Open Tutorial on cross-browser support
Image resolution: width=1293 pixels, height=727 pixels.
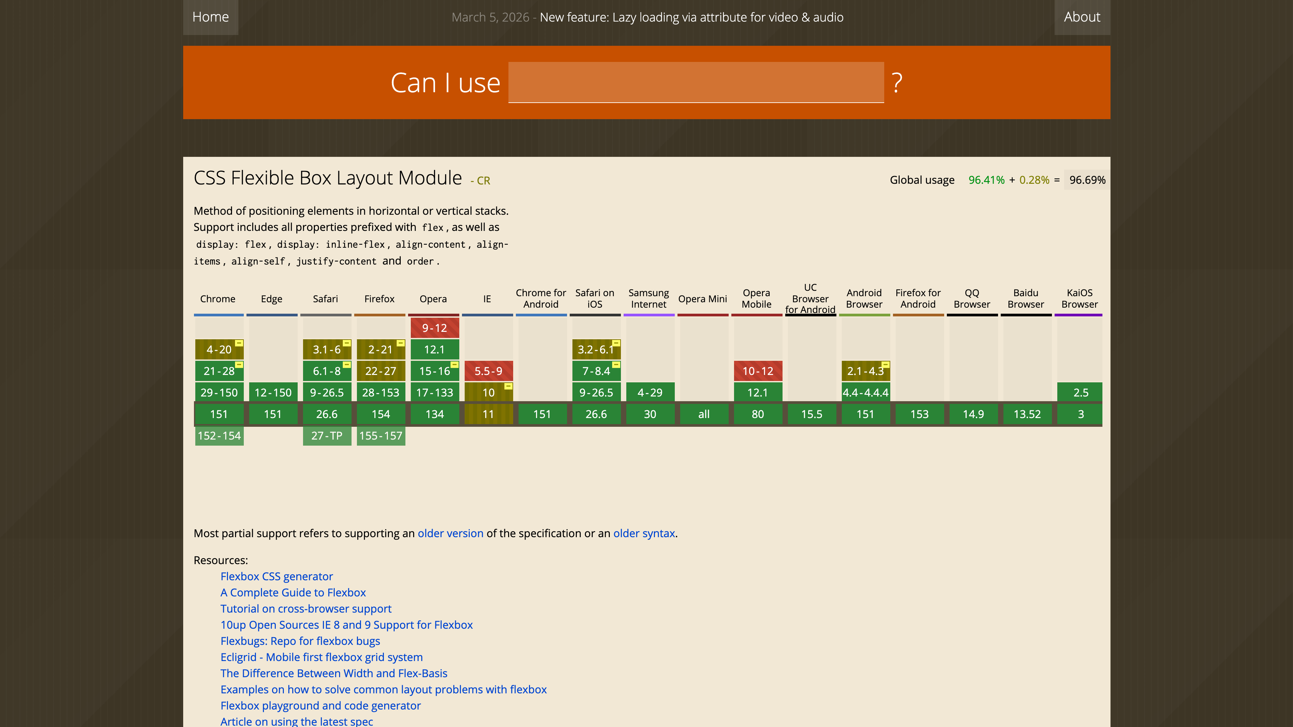tap(306, 609)
